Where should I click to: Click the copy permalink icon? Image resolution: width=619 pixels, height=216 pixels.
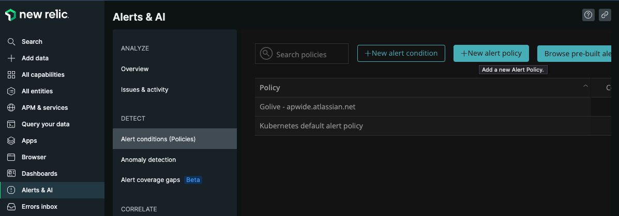[x=605, y=15]
